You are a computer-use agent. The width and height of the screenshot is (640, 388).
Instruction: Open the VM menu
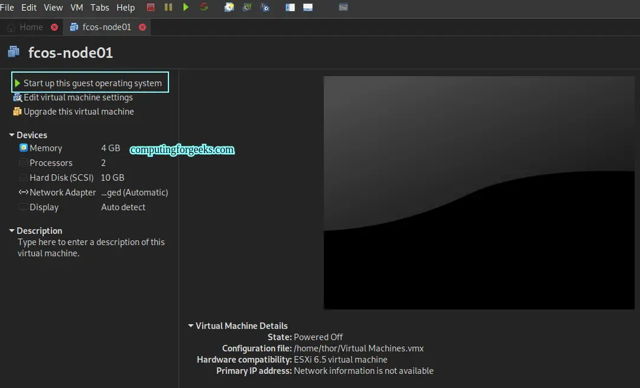pos(76,8)
